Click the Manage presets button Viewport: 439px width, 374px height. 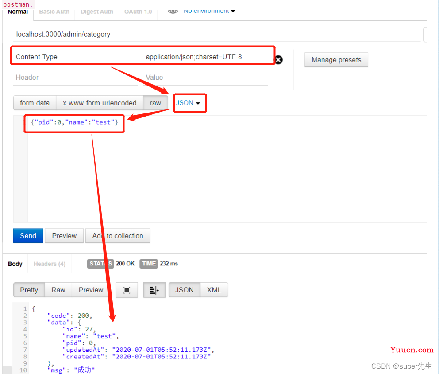coord(336,60)
